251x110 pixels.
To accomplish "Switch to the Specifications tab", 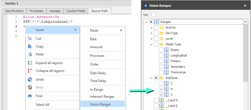I will tap(14, 11).
